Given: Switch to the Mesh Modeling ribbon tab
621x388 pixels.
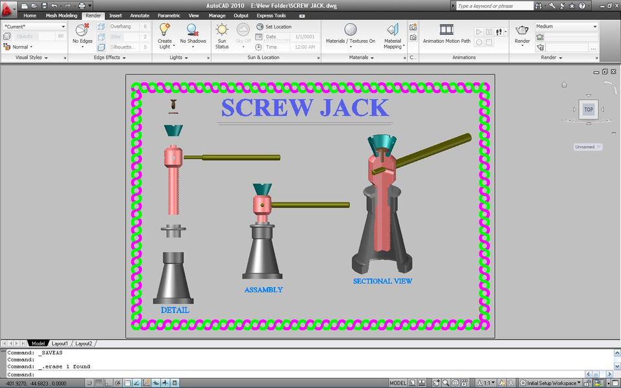Looking at the screenshot, I should click(61, 15).
